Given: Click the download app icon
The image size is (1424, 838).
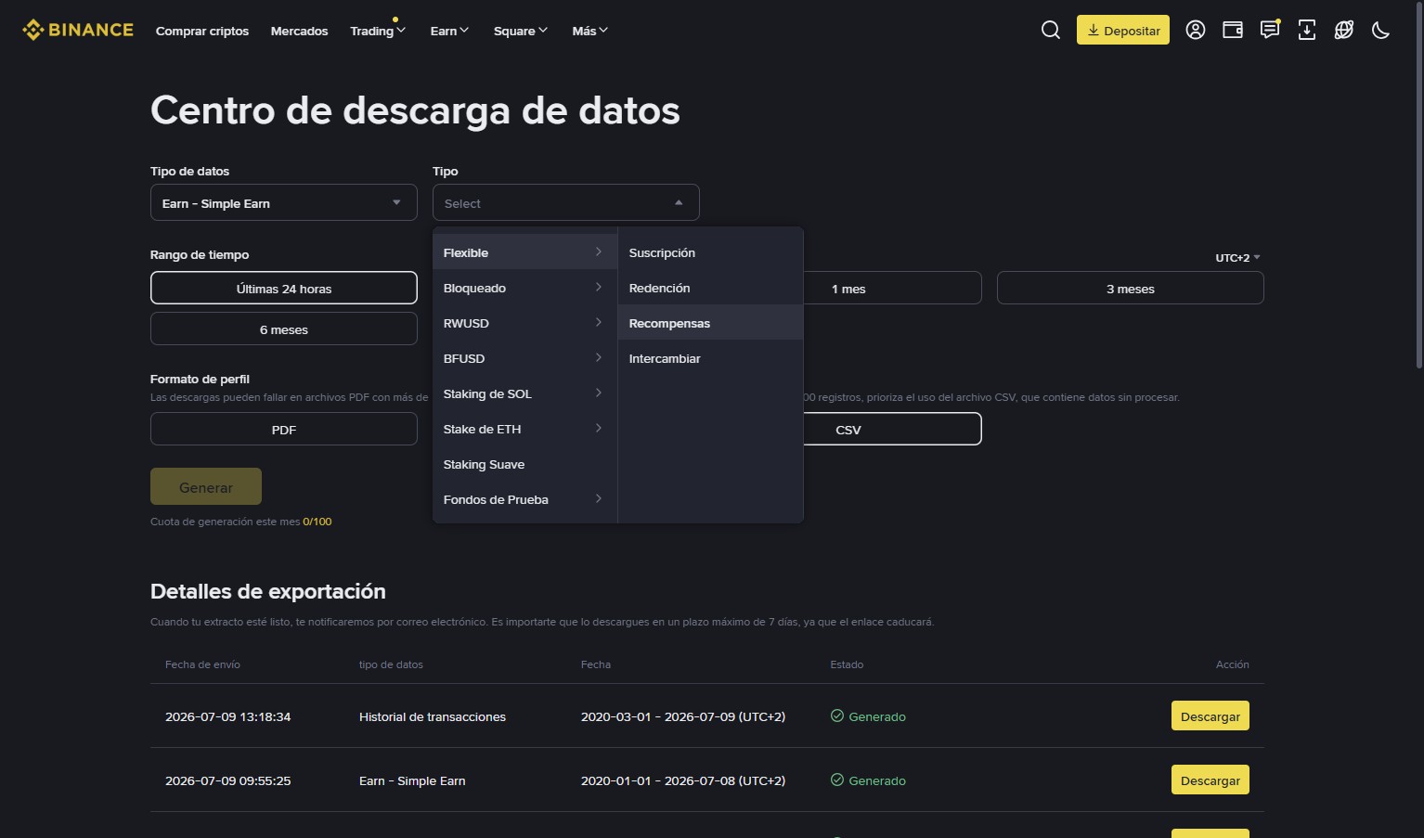Looking at the screenshot, I should tap(1307, 30).
